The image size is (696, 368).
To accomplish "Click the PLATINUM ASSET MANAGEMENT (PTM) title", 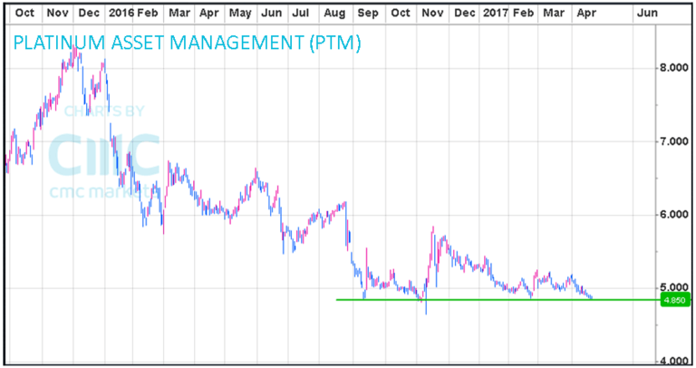I will 187,44.
